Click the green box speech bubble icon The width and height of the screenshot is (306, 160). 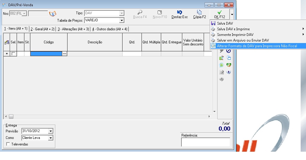(222, 65)
